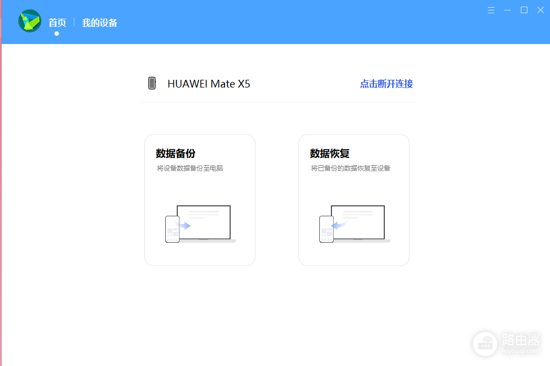
Task: Minimize the HiSuite window
Action: pos(508,10)
